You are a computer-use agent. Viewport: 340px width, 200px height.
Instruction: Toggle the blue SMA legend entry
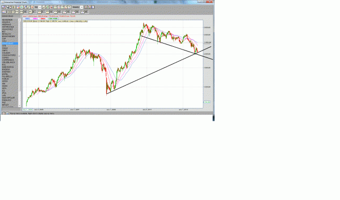click(27, 19)
